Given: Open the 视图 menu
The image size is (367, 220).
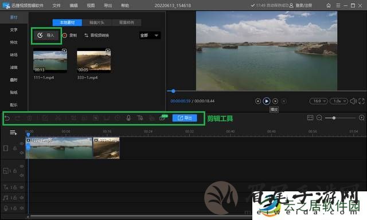Looking at the screenshot, I should [91, 5].
